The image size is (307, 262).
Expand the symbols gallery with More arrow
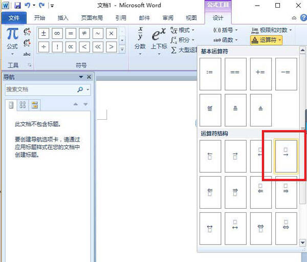tap(122, 49)
